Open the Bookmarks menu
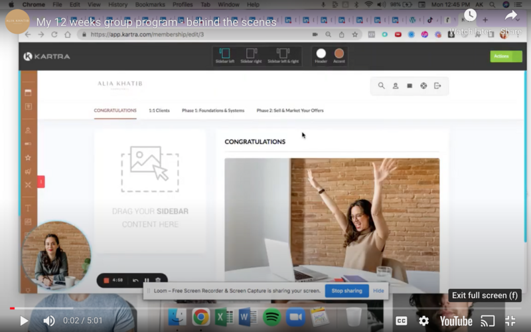This screenshot has width=531, height=332. pyautogui.click(x=150, y=5)
